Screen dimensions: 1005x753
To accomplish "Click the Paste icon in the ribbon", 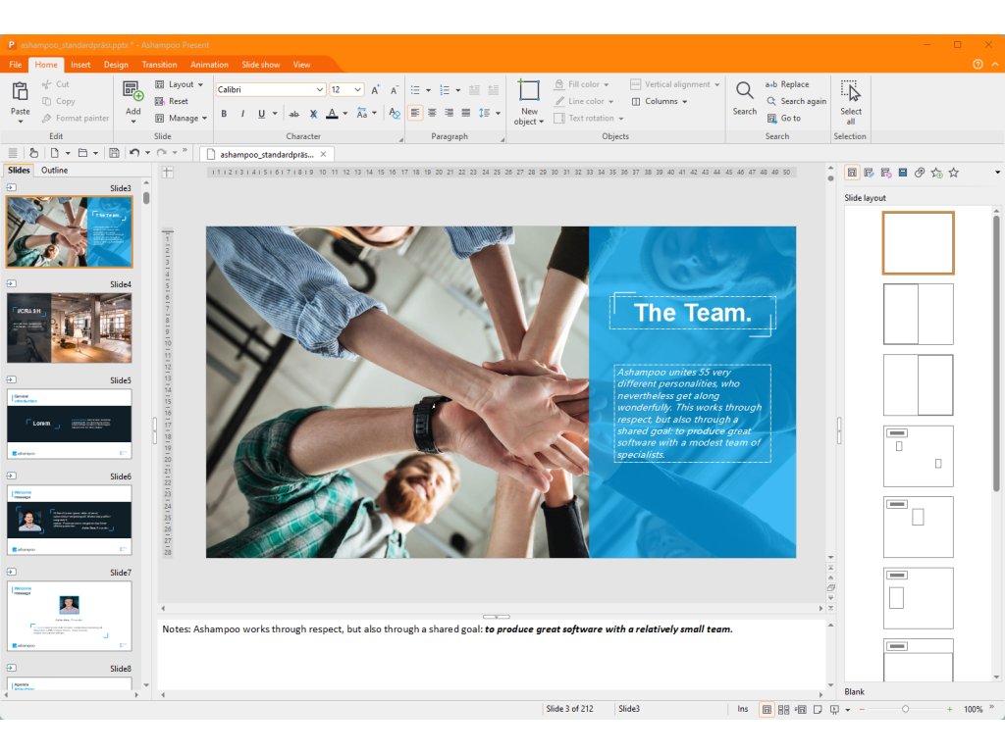I will [x=20, y=92].
